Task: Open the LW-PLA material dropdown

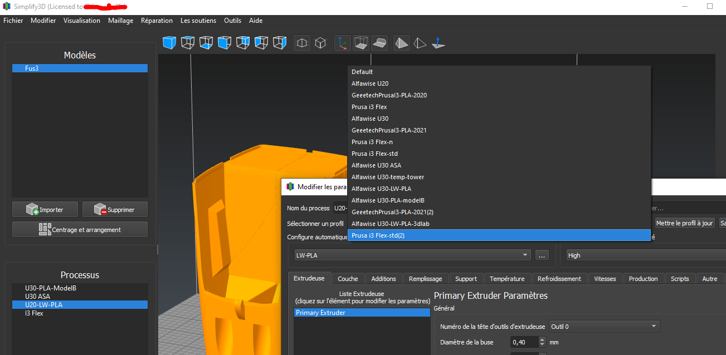Action: click(412, 255)
